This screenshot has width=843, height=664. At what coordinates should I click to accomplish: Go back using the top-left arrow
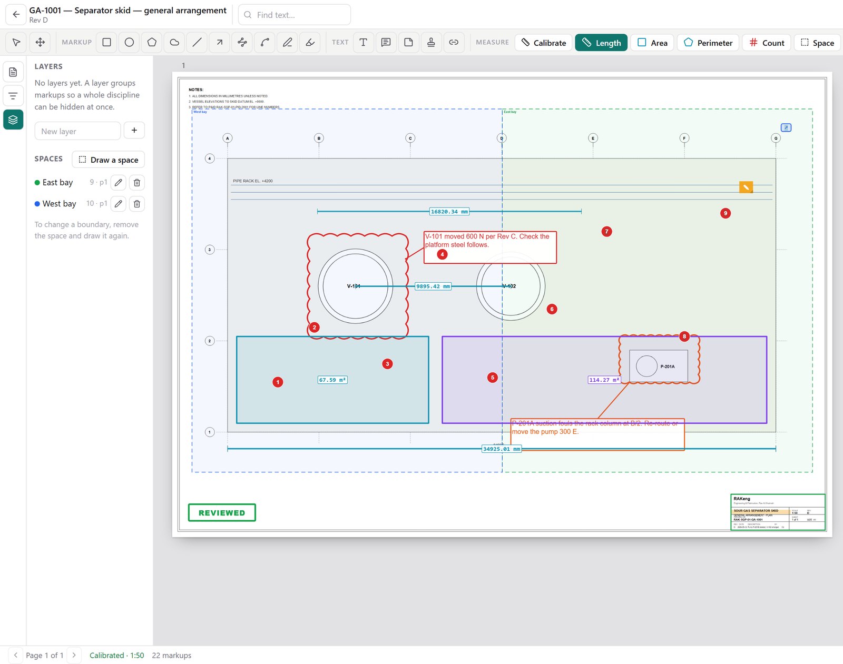pyautogui.click(x=16, y=15)
